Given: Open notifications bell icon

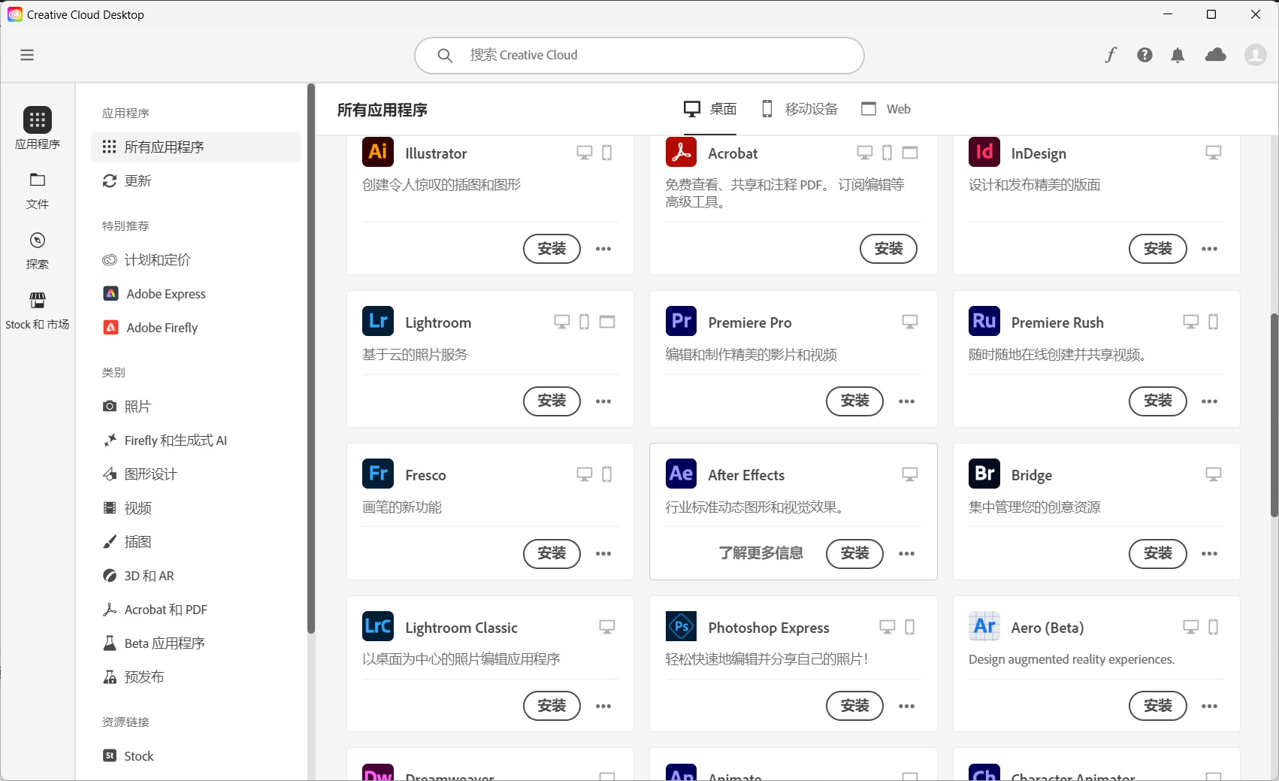Looking at the screenshot, I should pos(1178,55).
